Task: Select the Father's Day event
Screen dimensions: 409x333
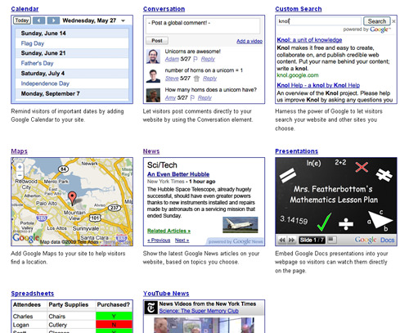Action: point(37,63)
